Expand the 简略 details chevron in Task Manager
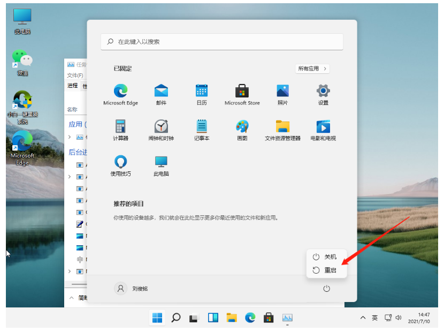Screen dimensions: 444x332 (x=72, y=298)
